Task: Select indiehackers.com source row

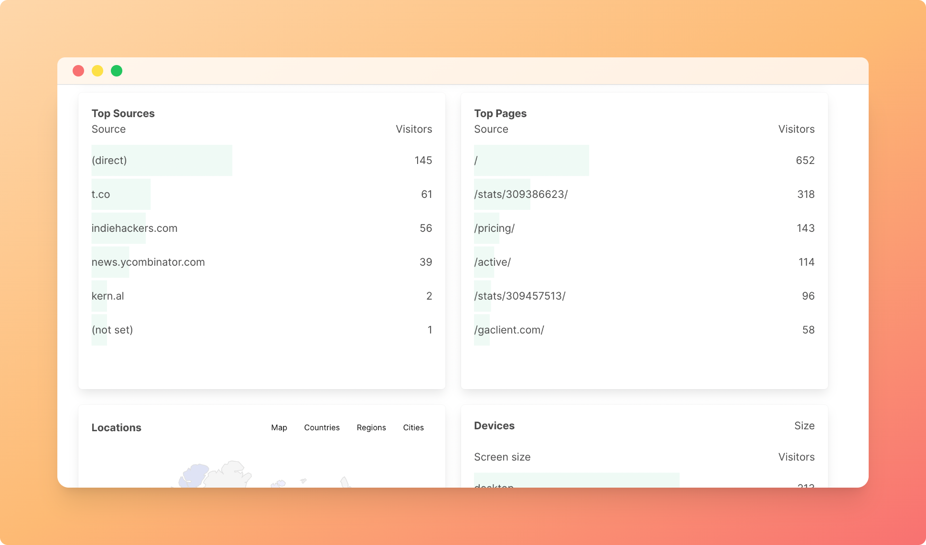Action: pos(134,228)
